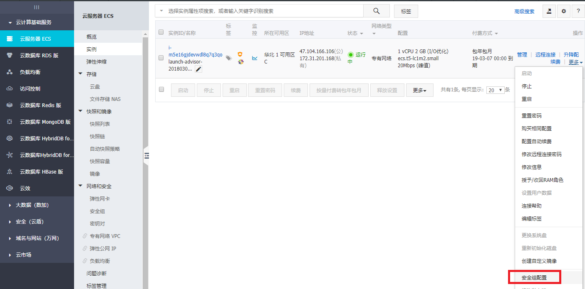The width and height of the screenshot is (585, 289).
Task: Click the magnifier search button
Action: pos(377,11)
